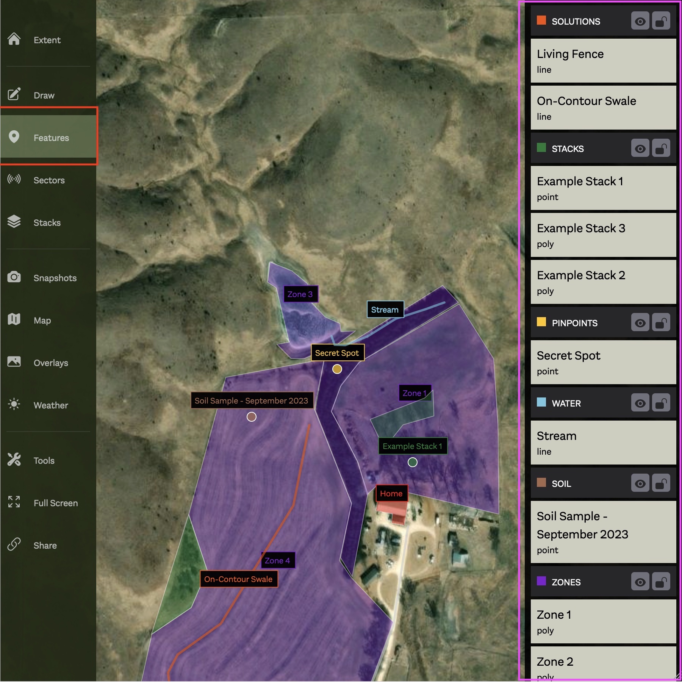Viewport: 682px width, 682px height.
Task: Toggle the lock on Soil group
Action: tap(661, 483)
